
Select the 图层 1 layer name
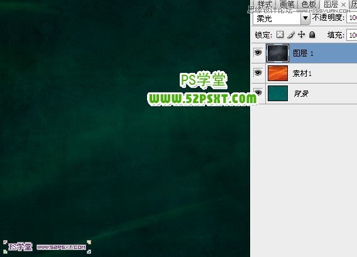tap(304, 53)
